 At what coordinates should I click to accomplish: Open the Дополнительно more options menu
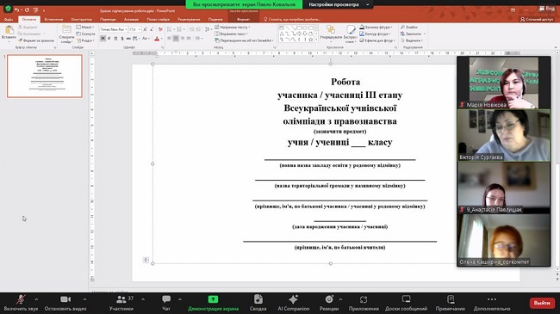pyautogui.click(x=492, y=303)
